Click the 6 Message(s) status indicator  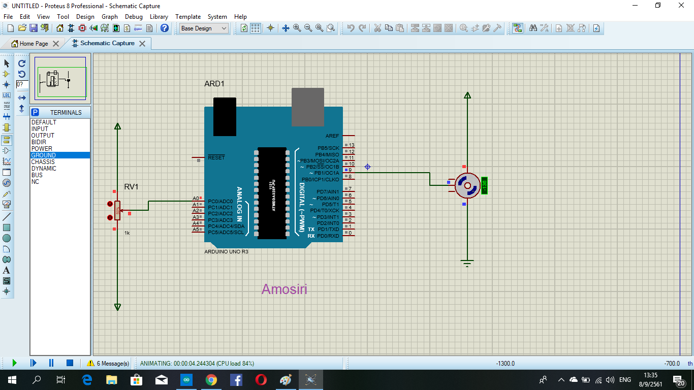coord(108,364)
